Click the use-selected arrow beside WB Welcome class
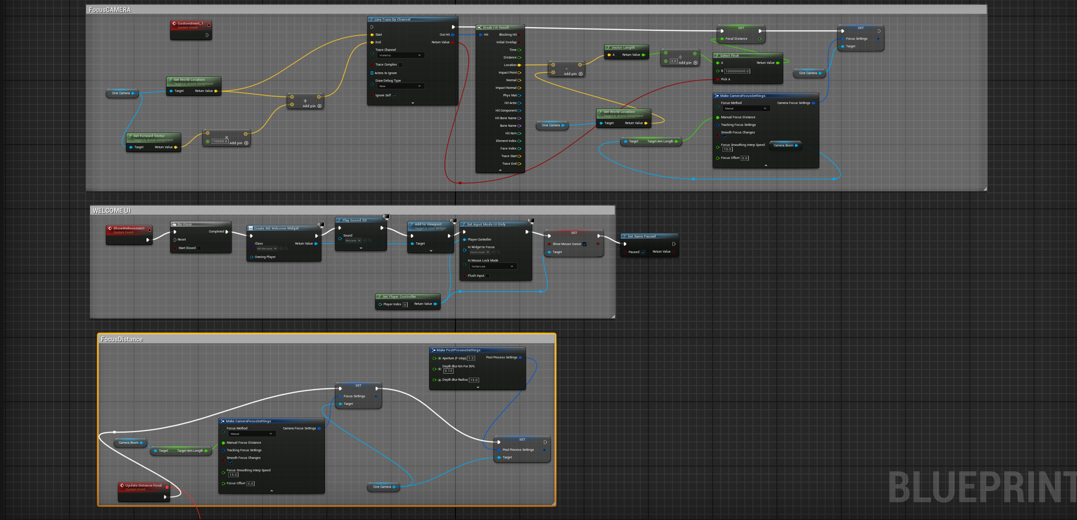The width and height of the screenshot is (1077, 520). click(x=281, y=249)
